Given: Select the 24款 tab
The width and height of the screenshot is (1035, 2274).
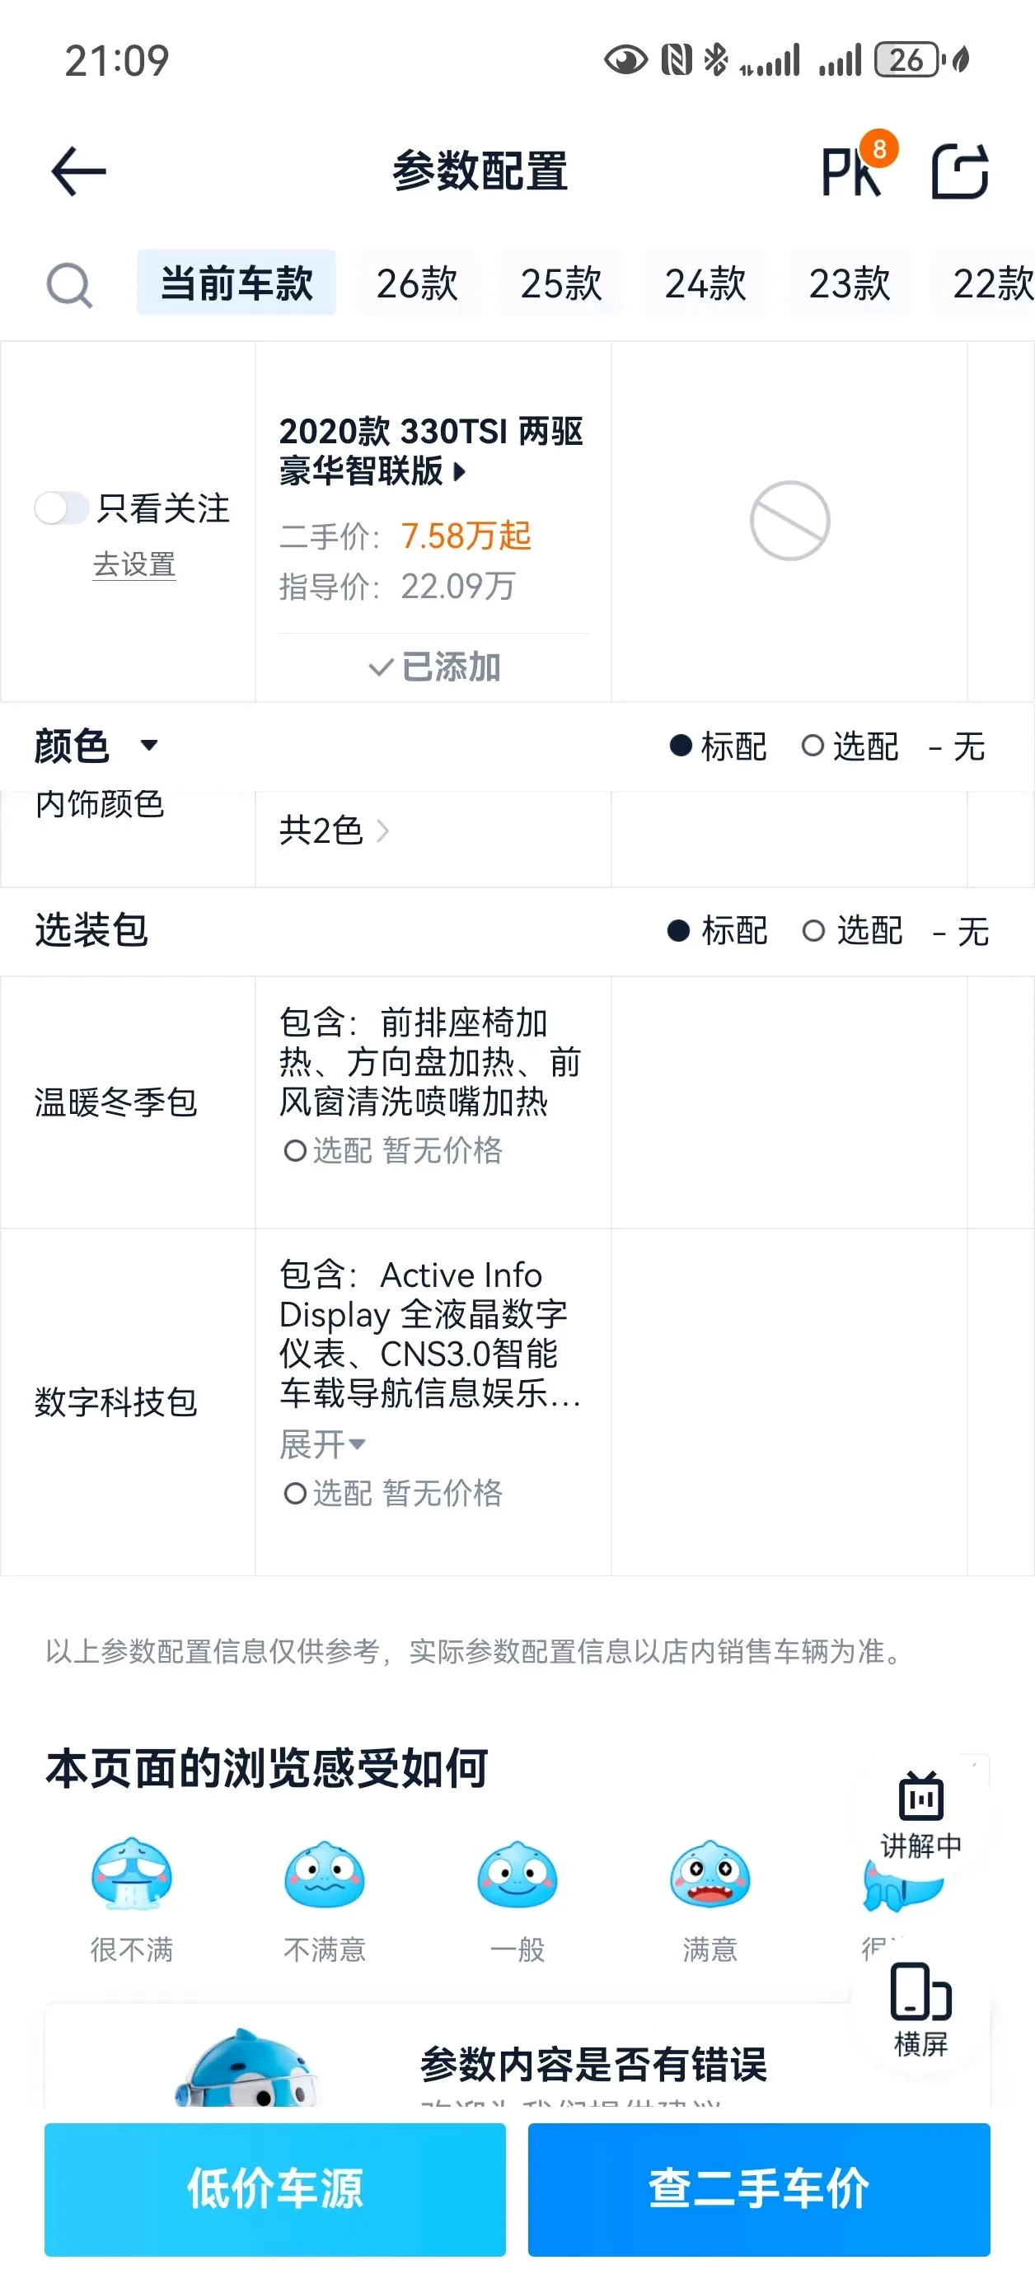Looking at the screenshot, I should click(705, 283).
